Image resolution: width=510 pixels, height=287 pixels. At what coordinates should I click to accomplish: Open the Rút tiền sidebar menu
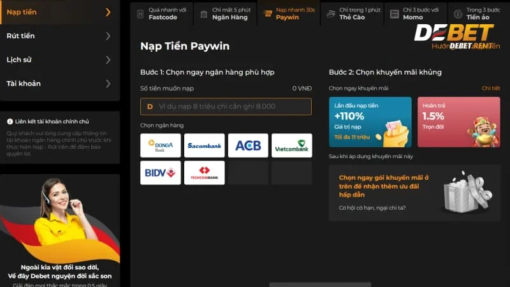(x=60, y=36)
